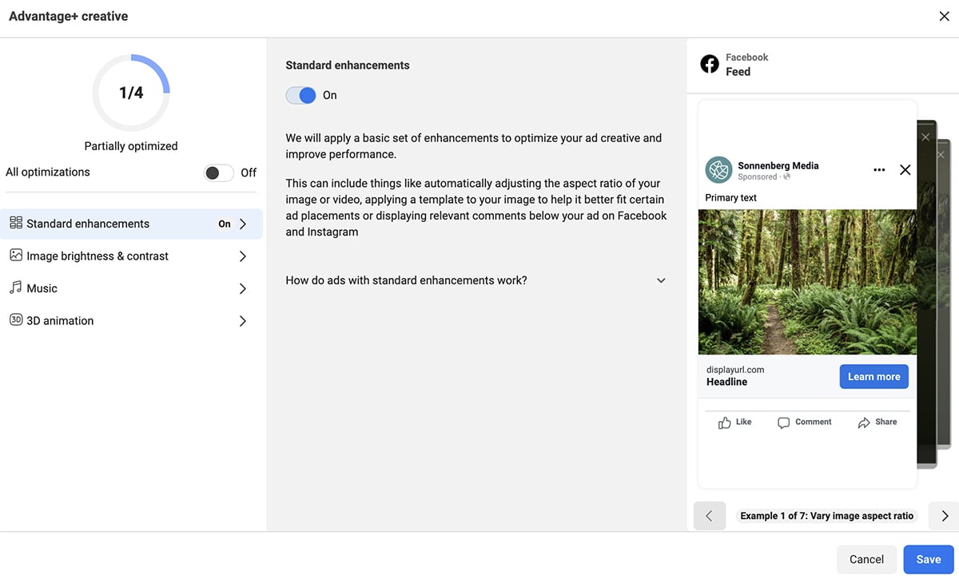The width and height of the screenshot is (959, 579).
Task: Click the Example 1 of 7 label
Action: tap(826, 516)
